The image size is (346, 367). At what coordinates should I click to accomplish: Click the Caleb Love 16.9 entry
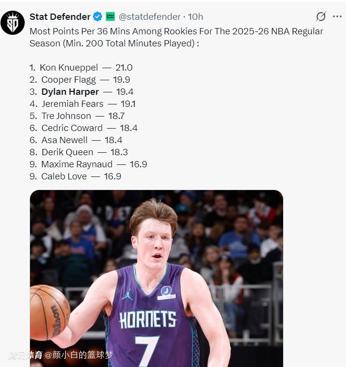coord(75,176)
